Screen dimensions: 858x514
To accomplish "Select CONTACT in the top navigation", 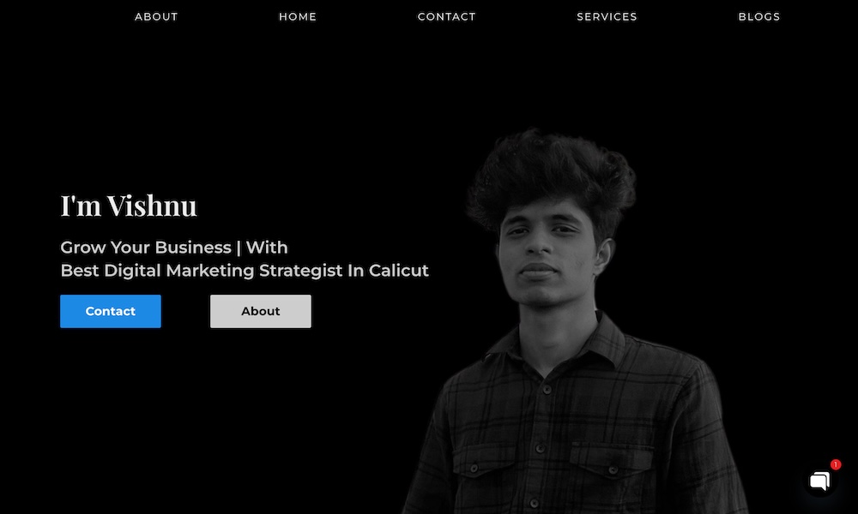I will pyautogui.click(x=446, y=17).
